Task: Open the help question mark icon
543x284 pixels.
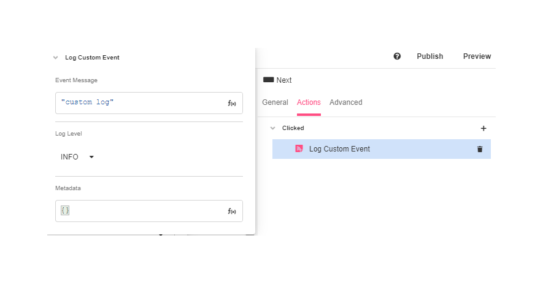Action: 397,56
